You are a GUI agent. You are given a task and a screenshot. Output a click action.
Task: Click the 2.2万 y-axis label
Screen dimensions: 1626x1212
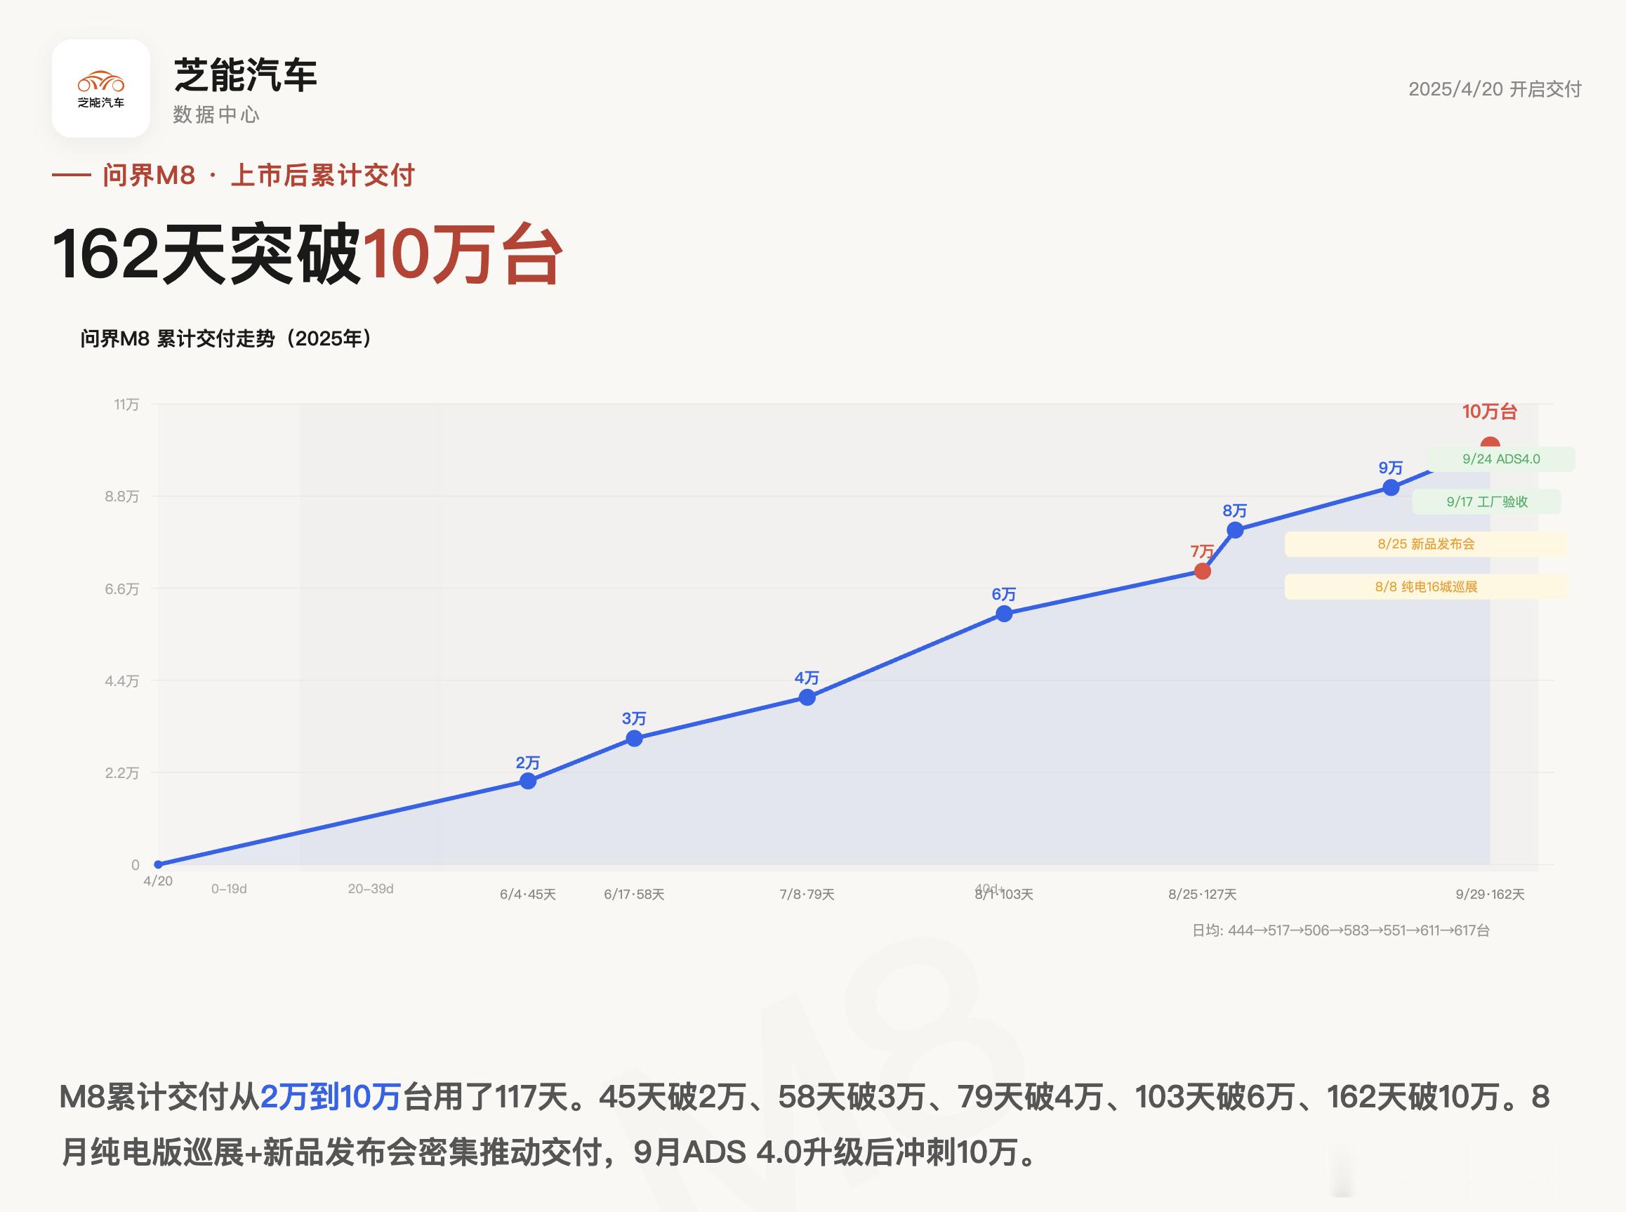click(121, 773)
